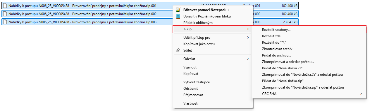Click the Notepad++ icon in the context menu
The height and width of the screenshot is (111, 370).
(178, 10)
